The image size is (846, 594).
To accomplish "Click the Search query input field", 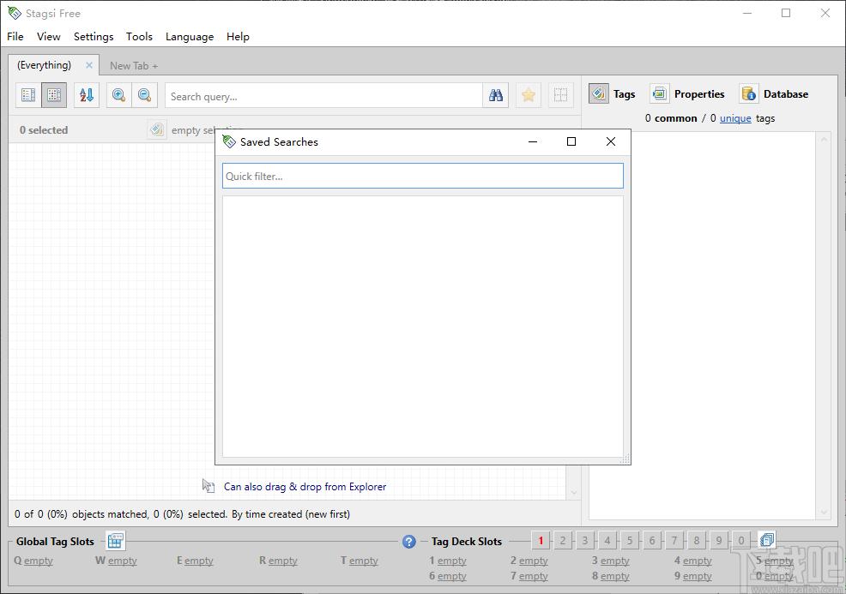I will click(x=323, y=97).
